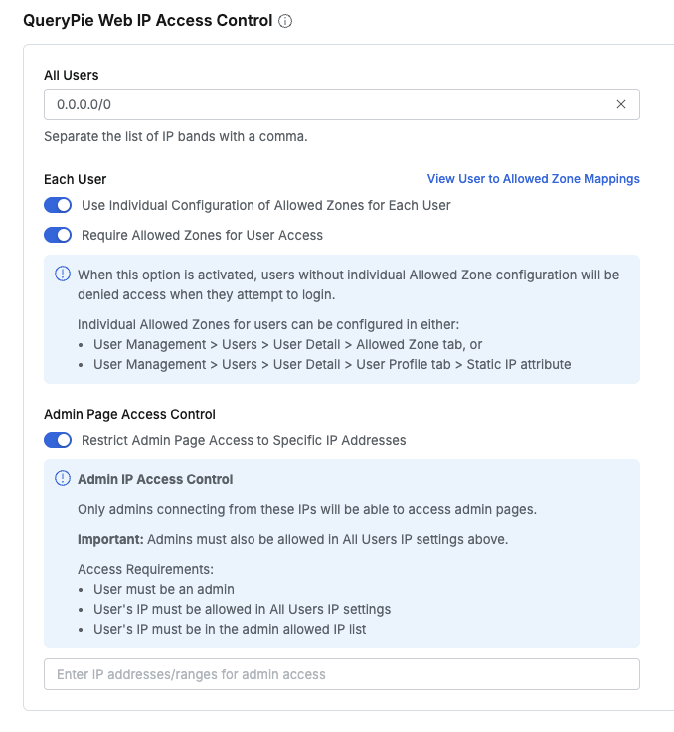Click the bold Important text in the admin notice

pos(108,539)
